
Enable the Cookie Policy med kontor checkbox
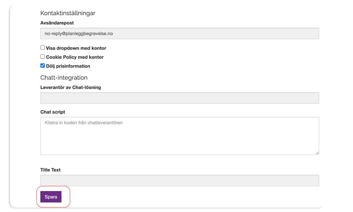43,57
